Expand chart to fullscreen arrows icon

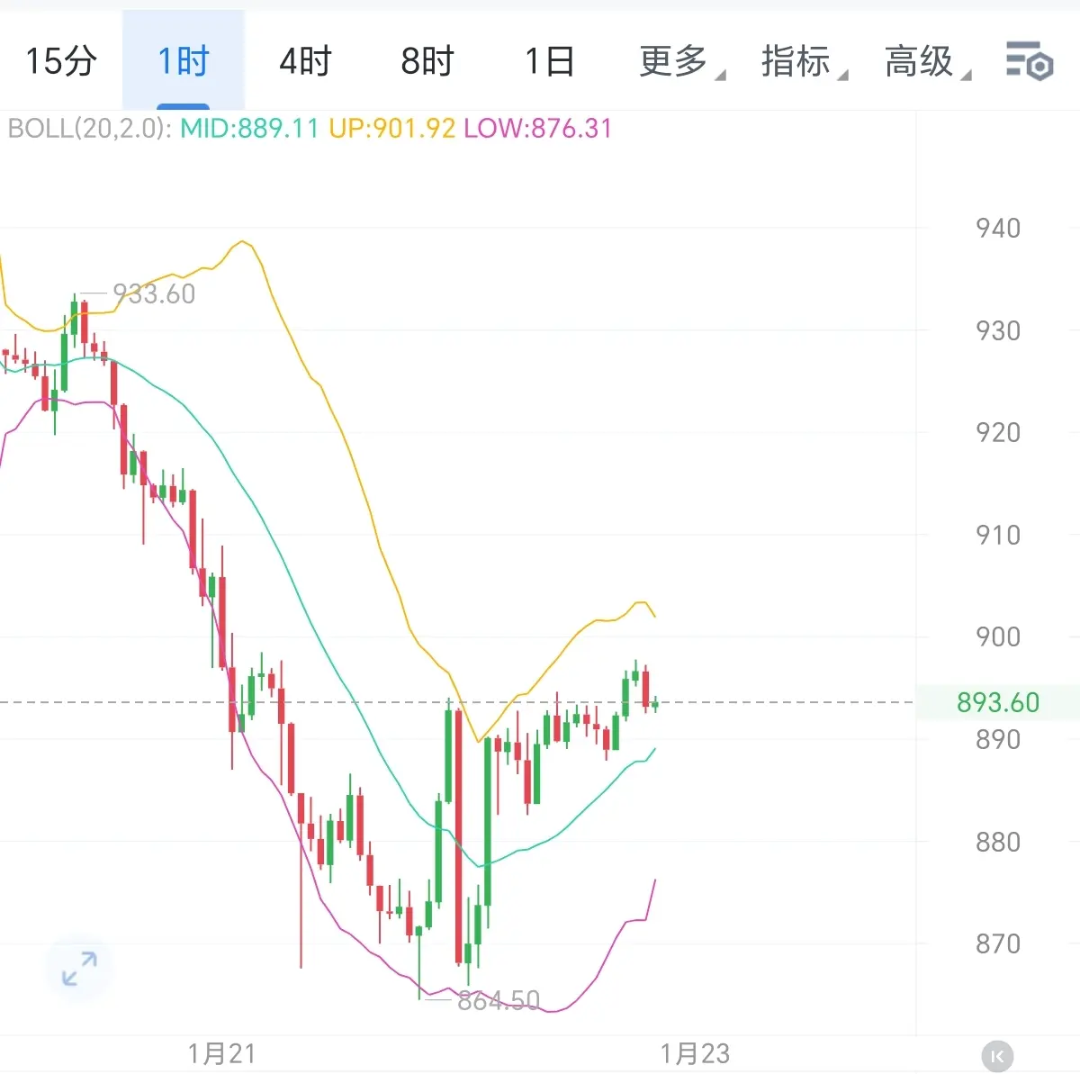coord(79,969)
